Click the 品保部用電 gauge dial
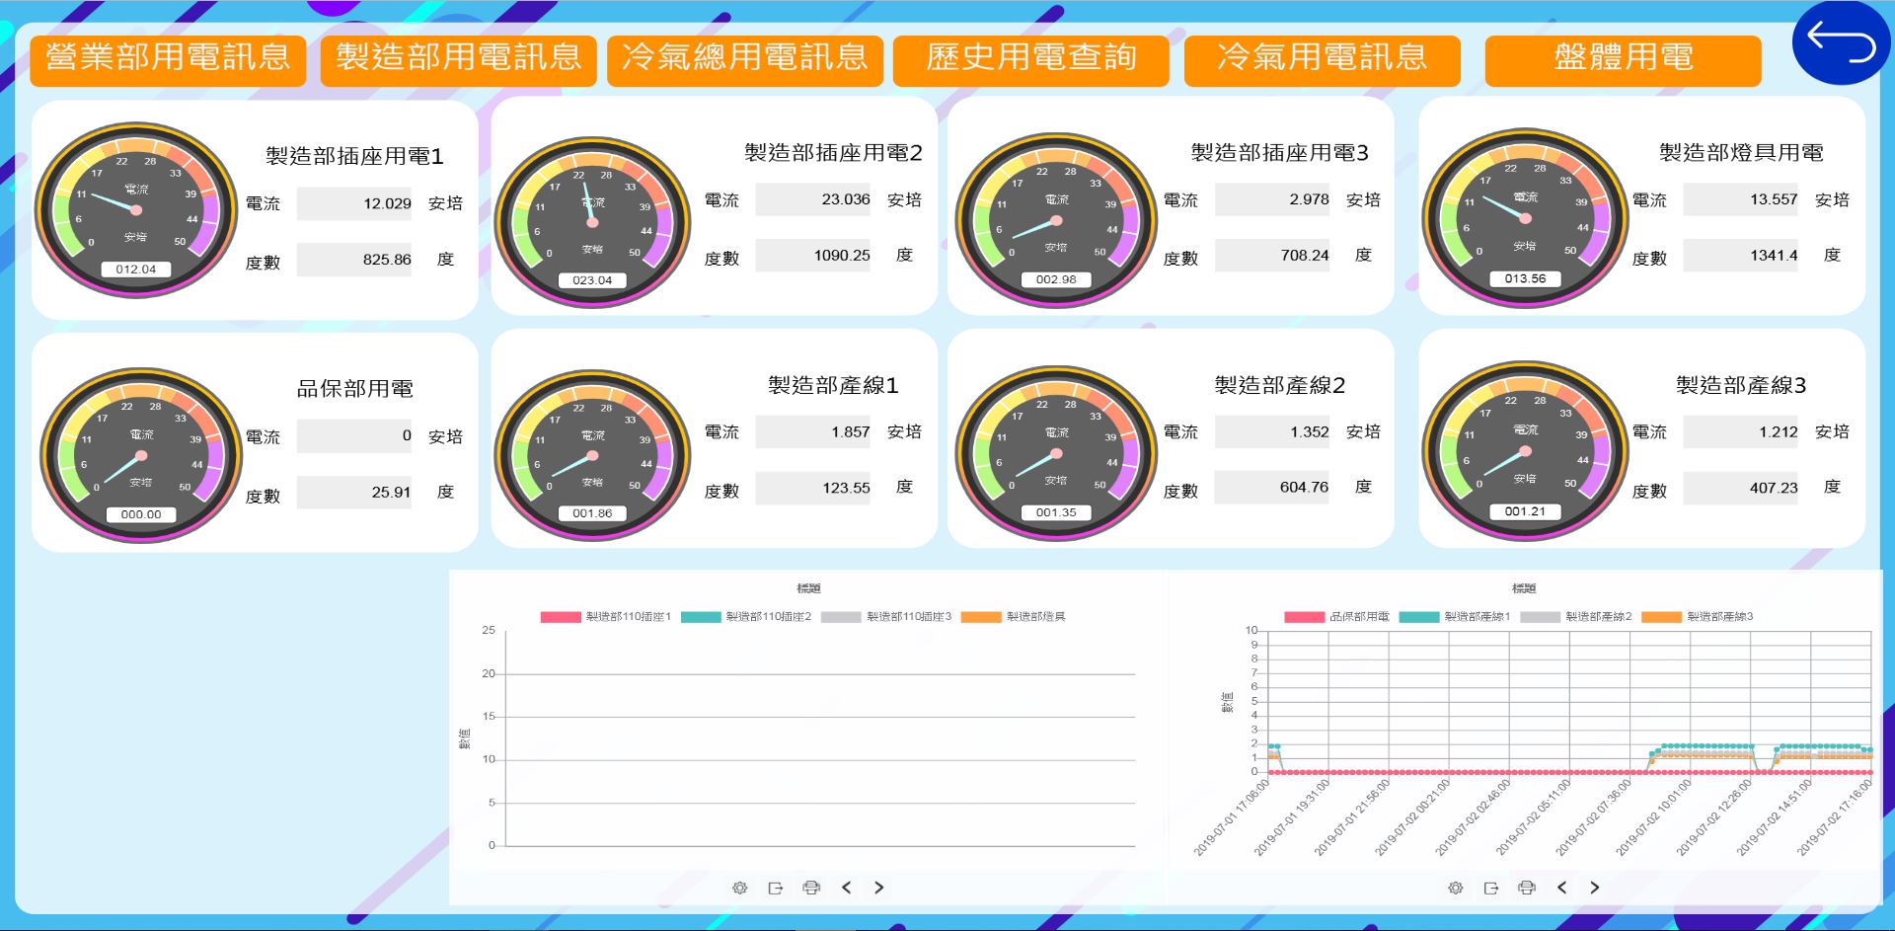1895x931 pixels. [x=141, y=454]
